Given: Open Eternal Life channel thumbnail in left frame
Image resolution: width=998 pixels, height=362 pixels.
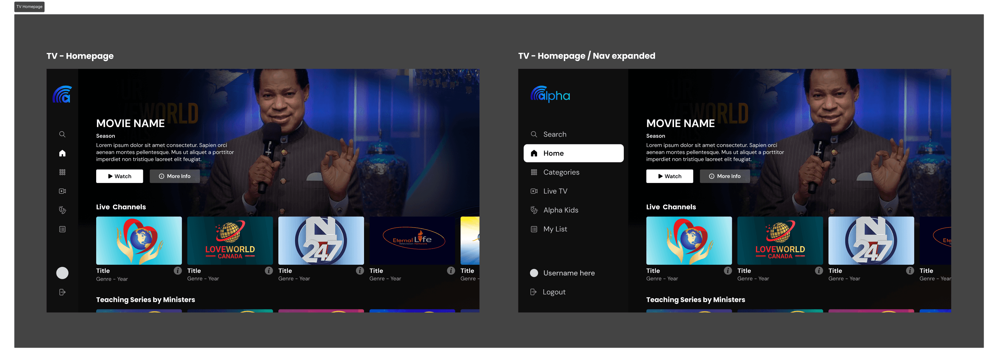Looking at the screenshot, I should coord(412,240).
